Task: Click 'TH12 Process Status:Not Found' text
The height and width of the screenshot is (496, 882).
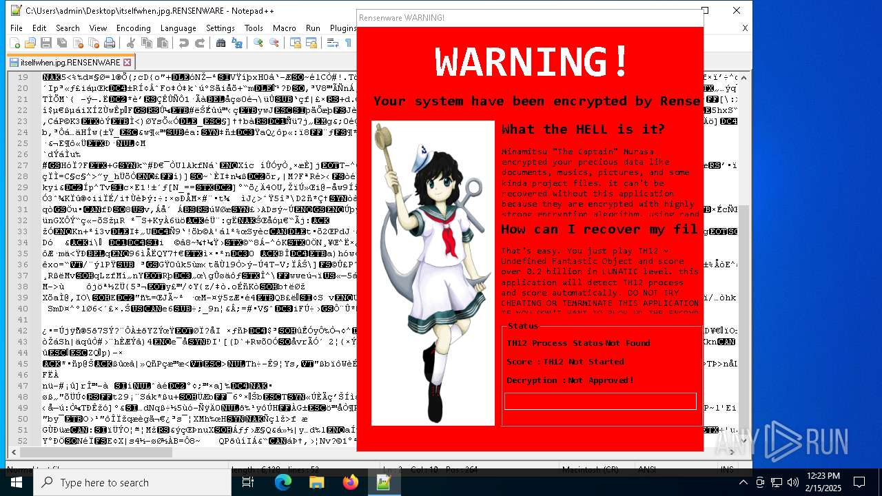Action: pos(578,343)
